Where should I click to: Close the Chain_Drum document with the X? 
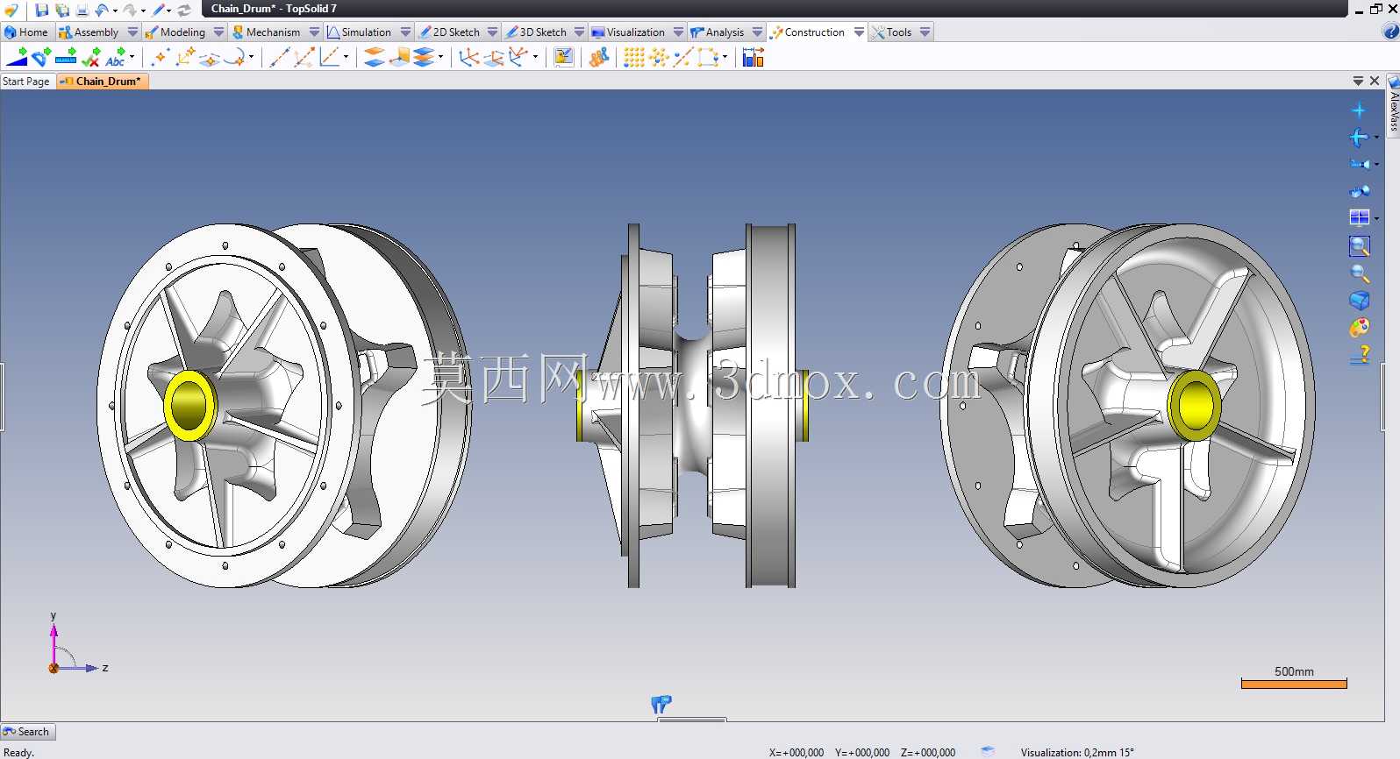tap(1375, 81)
